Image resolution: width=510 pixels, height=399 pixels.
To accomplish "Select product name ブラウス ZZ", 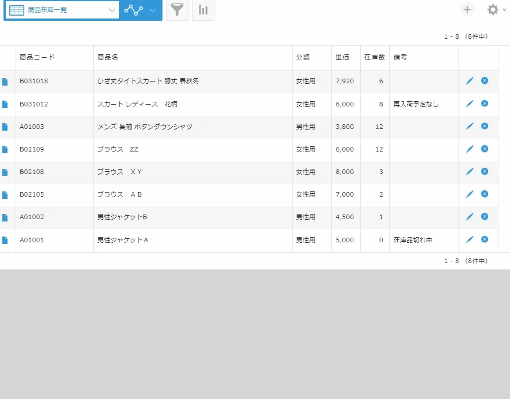I will (x=118, y=149).
